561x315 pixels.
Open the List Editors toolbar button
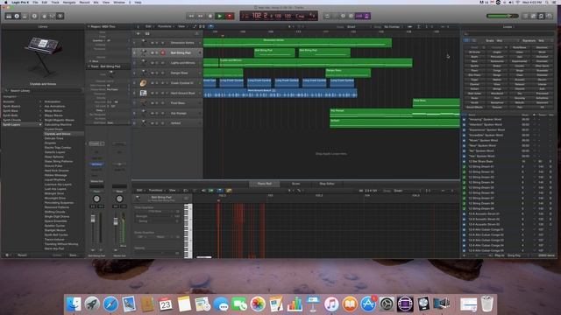[525, 16]
